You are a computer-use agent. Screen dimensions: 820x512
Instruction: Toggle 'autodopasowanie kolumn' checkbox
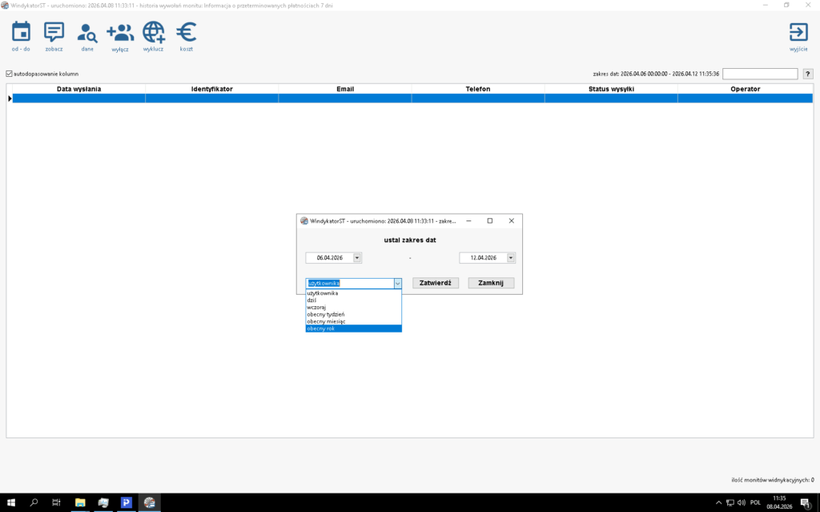[10, 74]
